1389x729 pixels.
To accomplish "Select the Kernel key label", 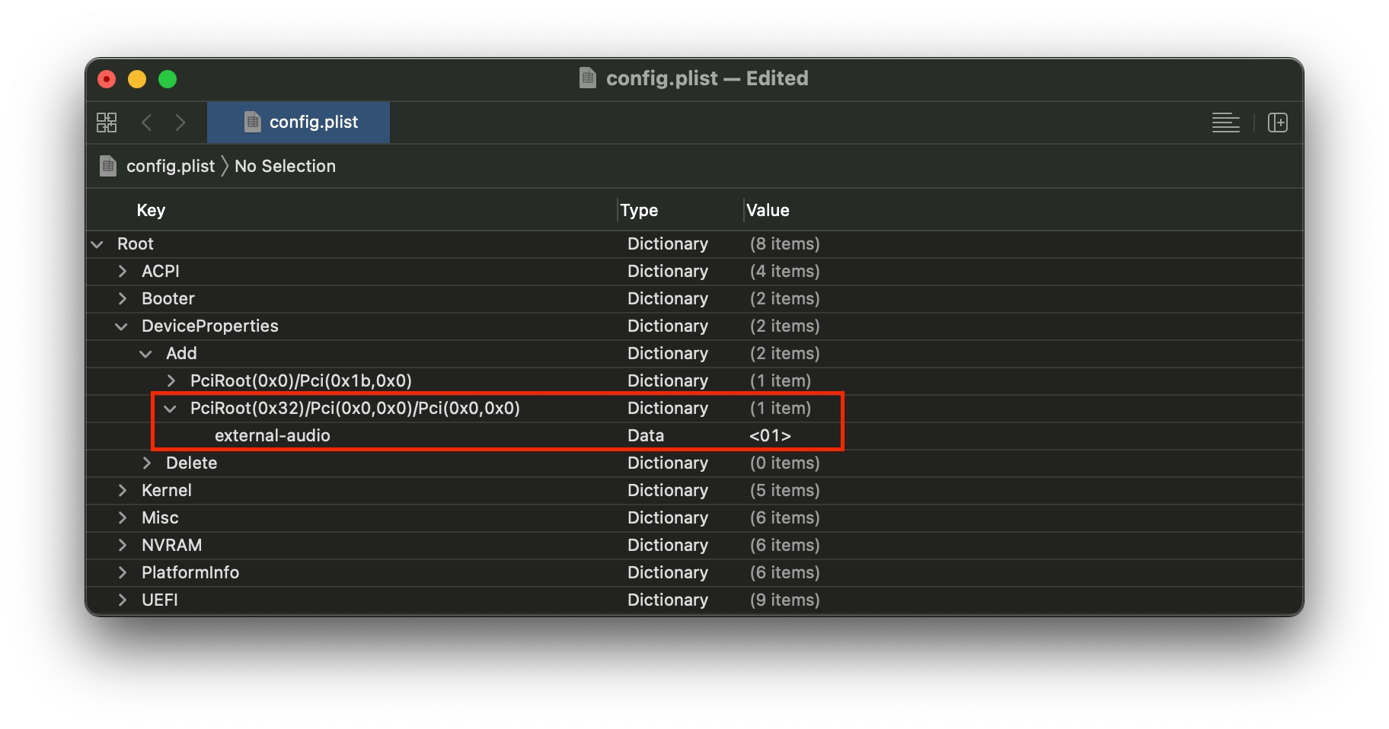I will point(167,490).
